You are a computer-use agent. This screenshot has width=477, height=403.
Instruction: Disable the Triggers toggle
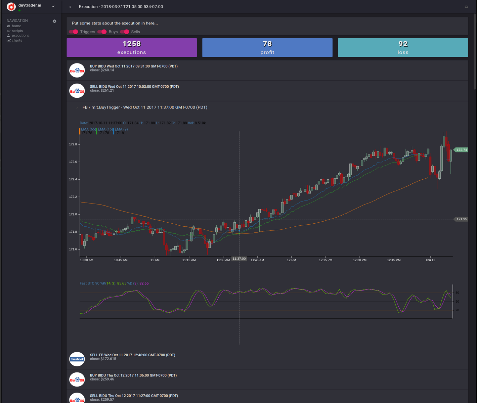point(74,32)
